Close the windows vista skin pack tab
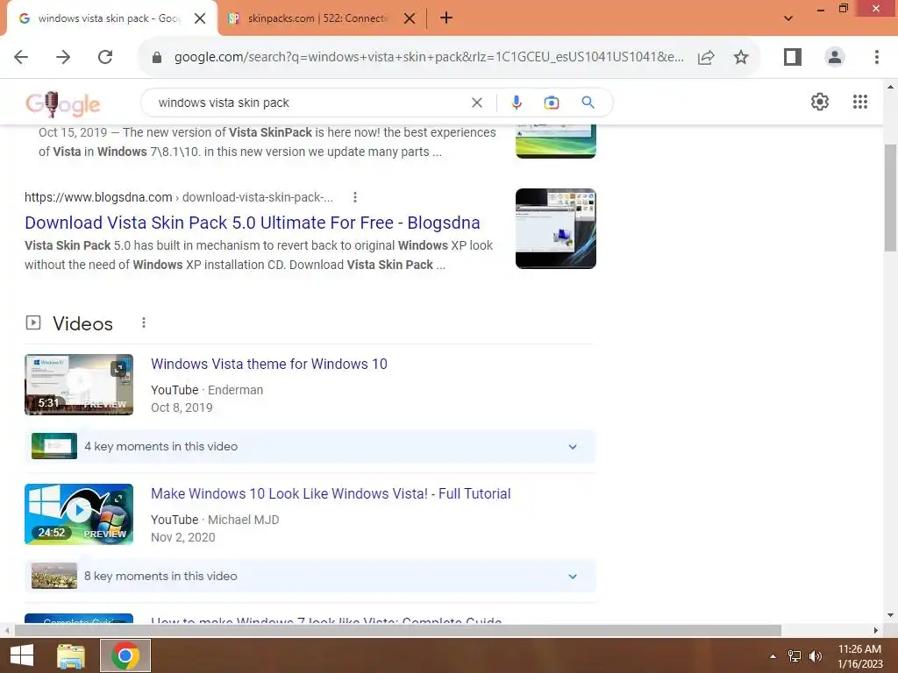898x673 pixels. coord(200,18)
